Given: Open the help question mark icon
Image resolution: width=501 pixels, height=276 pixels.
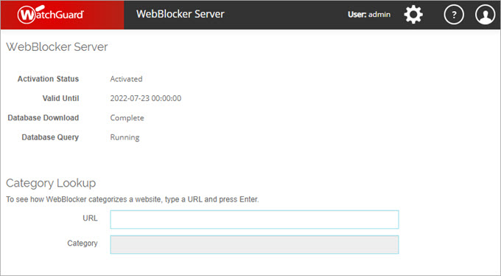Looking at the screenshot, I should tap(454, 15).
